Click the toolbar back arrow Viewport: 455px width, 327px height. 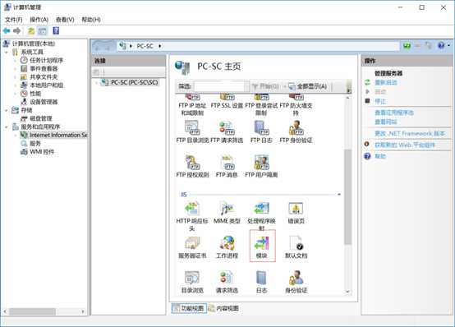click(x=7, y=30)
